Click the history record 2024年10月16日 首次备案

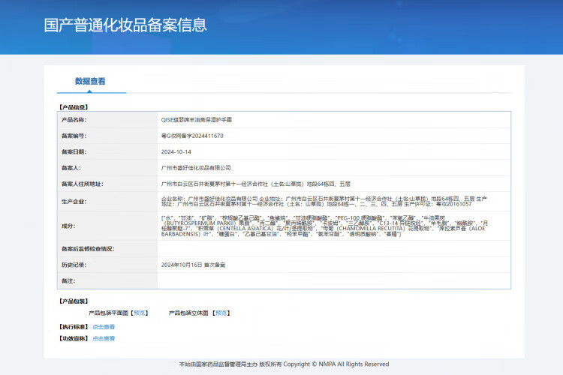point(193,265)
